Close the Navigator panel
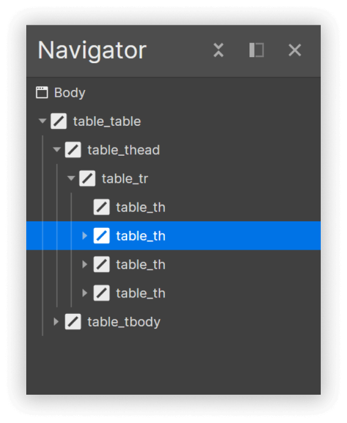 click(294, 50)
